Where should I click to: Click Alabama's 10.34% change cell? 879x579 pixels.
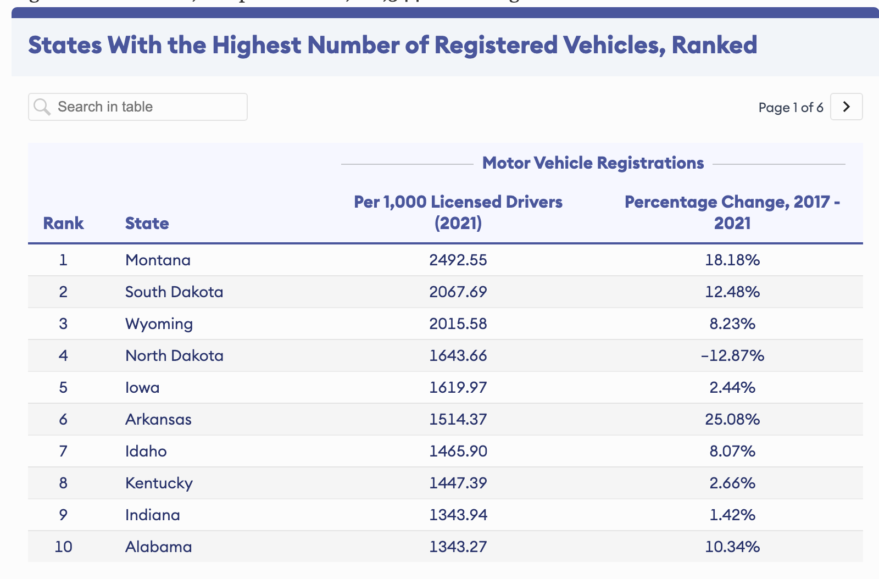point(732,547)
